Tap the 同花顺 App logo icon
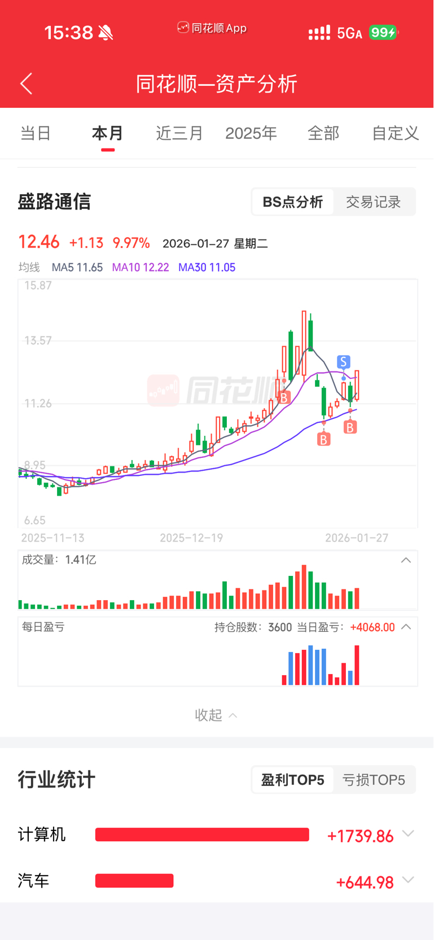The height and width of the screenshot is (940, 434). click(183, 27)
